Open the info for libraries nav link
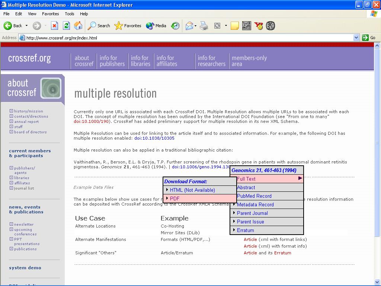 (140, 61)
